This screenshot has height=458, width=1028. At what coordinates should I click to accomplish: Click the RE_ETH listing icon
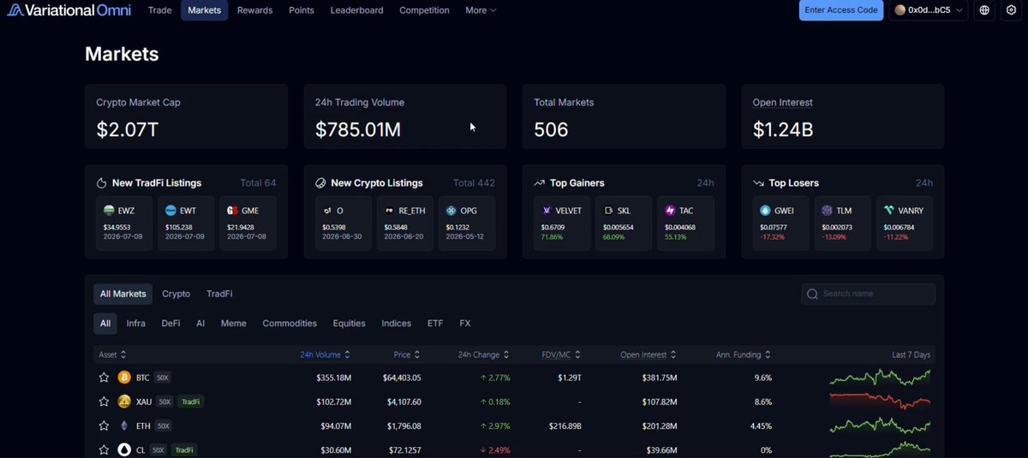pyautogui.click(x=390, y=211)
